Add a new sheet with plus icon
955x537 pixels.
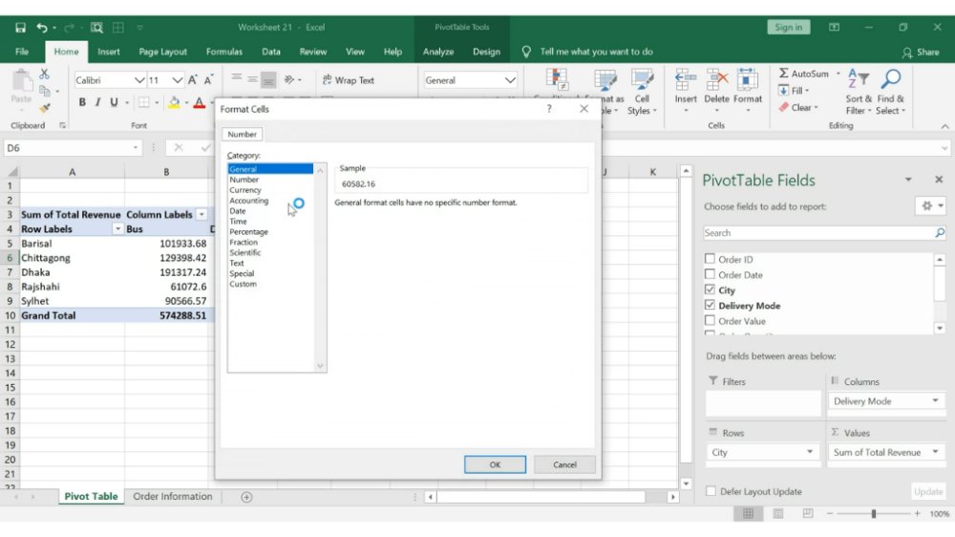point(246,497)
